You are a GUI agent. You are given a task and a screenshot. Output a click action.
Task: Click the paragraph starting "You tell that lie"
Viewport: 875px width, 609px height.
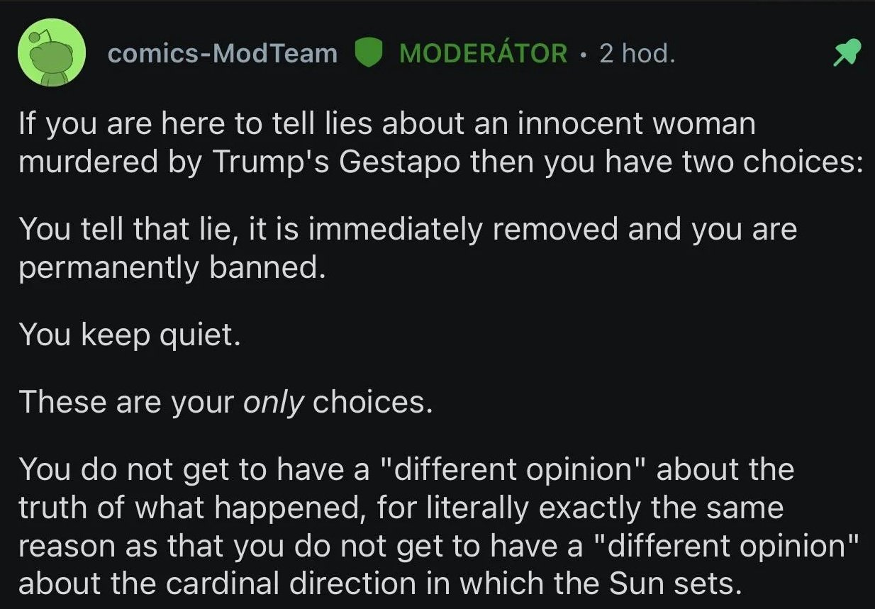(x=408, y=248)
